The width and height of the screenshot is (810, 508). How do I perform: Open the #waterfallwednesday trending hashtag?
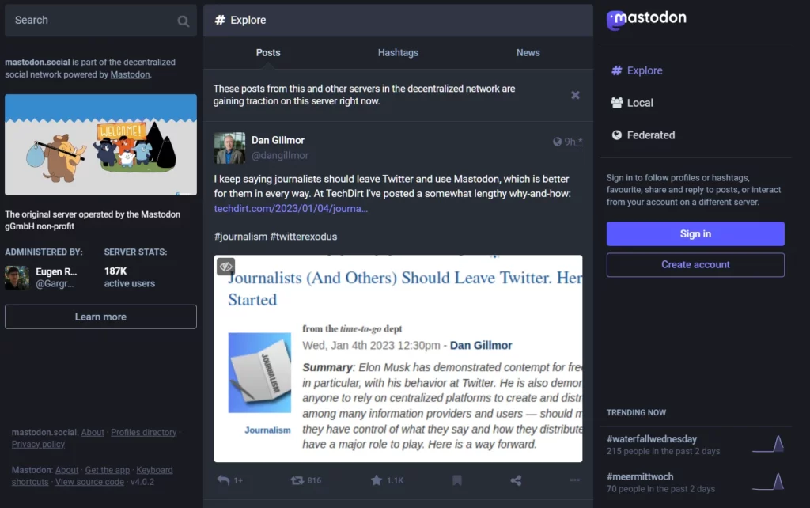(x=651, y=438)
